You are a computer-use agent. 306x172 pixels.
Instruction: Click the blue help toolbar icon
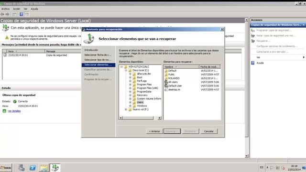(x=21, y=14)
